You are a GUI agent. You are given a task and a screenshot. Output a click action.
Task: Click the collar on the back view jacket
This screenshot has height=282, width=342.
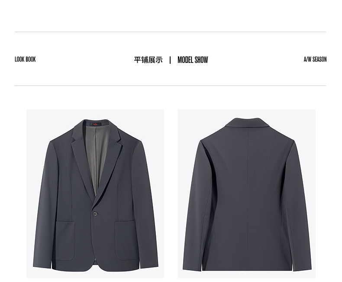click(248, 123)
